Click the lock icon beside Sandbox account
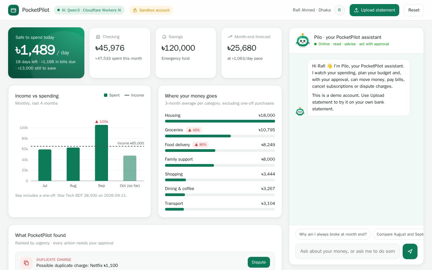The image size is (432, 270). (135, 10)
